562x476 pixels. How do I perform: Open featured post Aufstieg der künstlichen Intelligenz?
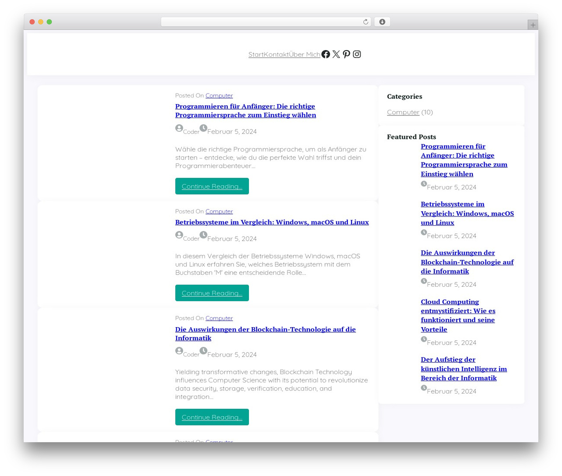[464, 369]
